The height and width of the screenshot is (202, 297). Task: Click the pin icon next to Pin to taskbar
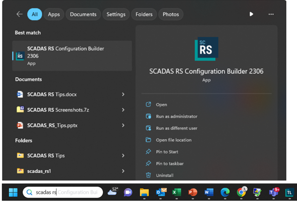(148, 163)
